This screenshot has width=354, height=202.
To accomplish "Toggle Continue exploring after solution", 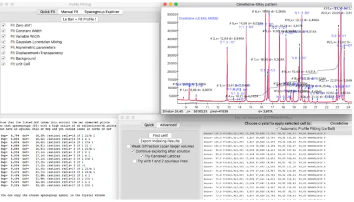I will tap(132, 151).
